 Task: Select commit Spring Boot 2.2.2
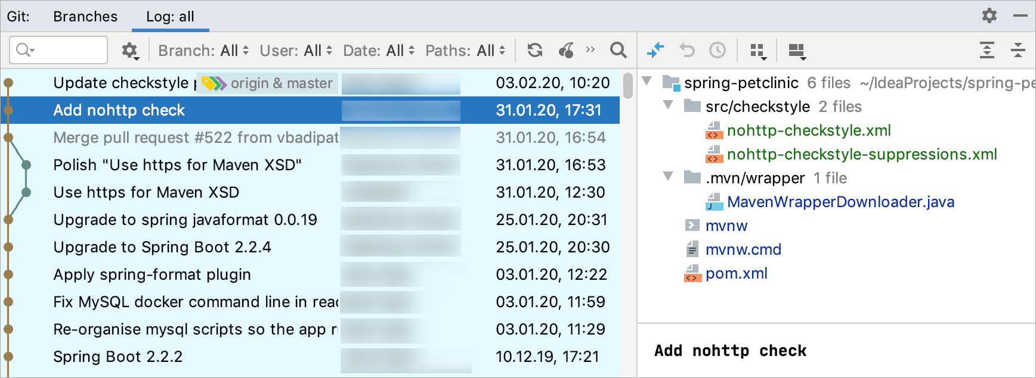click(x=310, y=357)
